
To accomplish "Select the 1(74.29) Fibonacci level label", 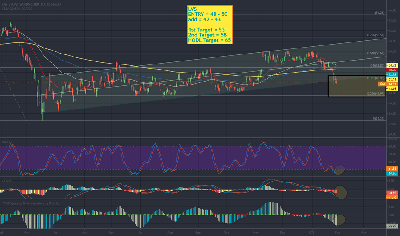I will coord(379,12).
